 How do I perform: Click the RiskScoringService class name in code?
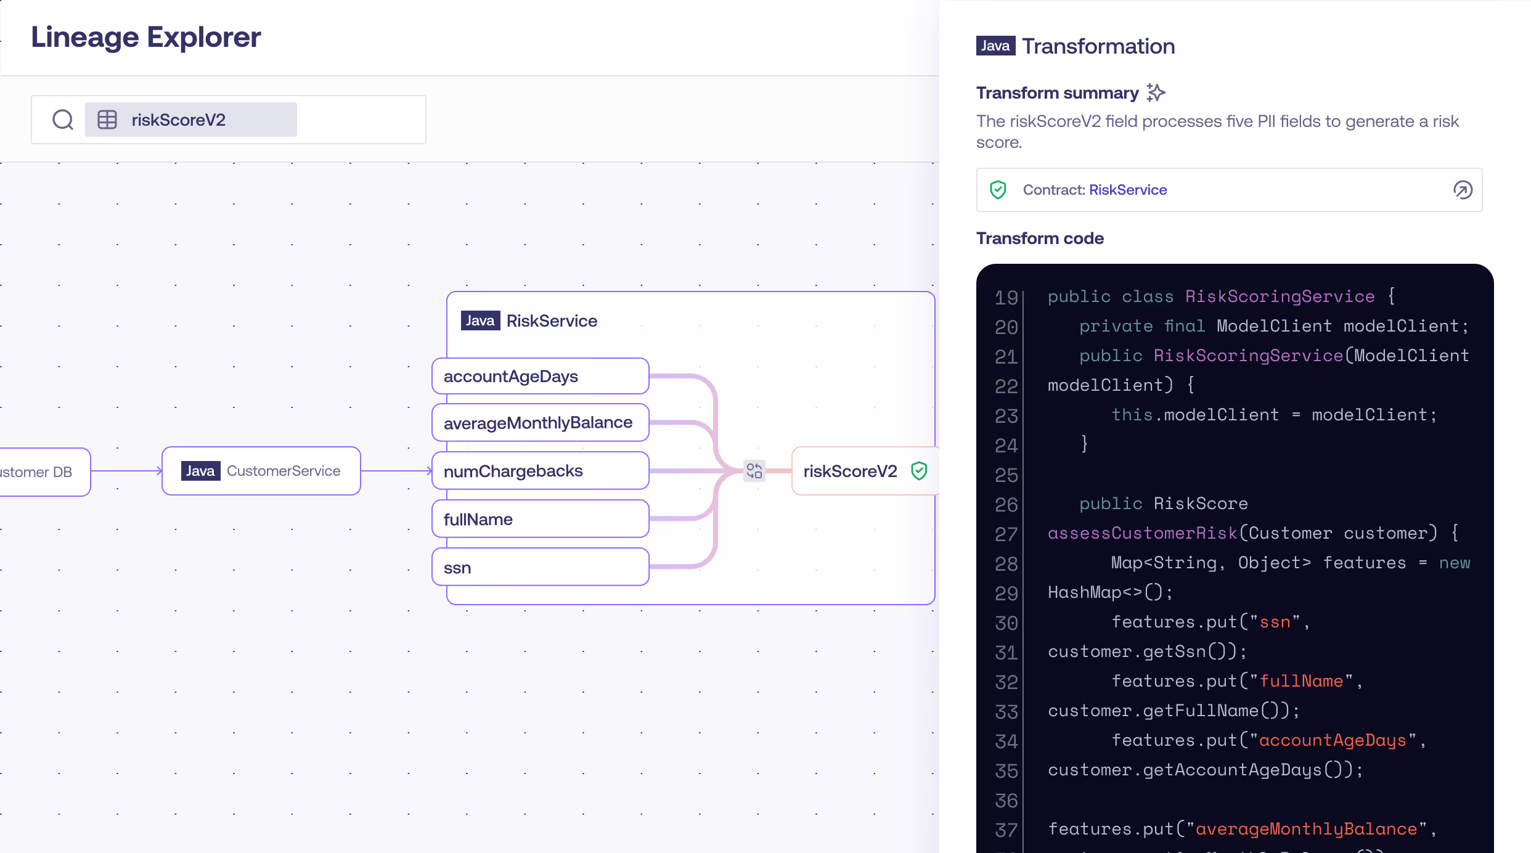[x=1280, y=296]
